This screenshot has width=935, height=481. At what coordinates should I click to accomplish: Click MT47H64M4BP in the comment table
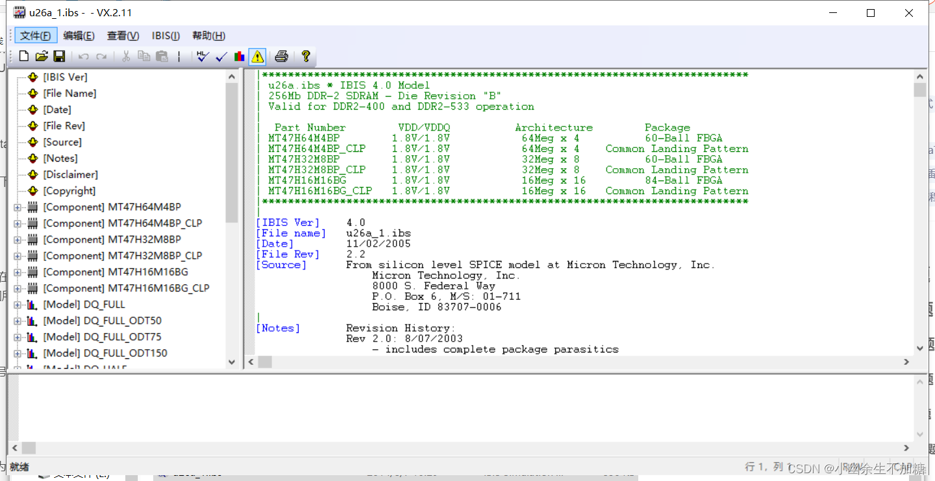pos(304,138)
